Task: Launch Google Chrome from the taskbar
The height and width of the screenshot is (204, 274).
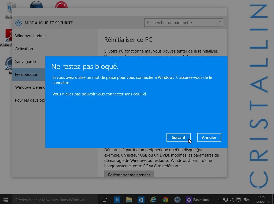Action: click(x=165, y=200)
